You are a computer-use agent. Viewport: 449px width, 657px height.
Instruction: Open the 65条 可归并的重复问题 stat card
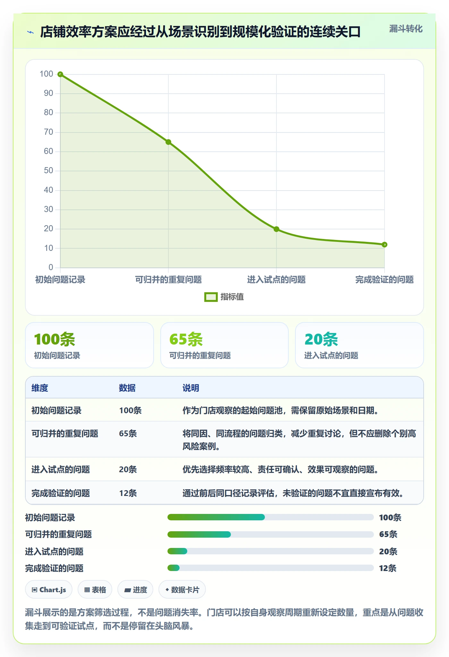[224, 345]
